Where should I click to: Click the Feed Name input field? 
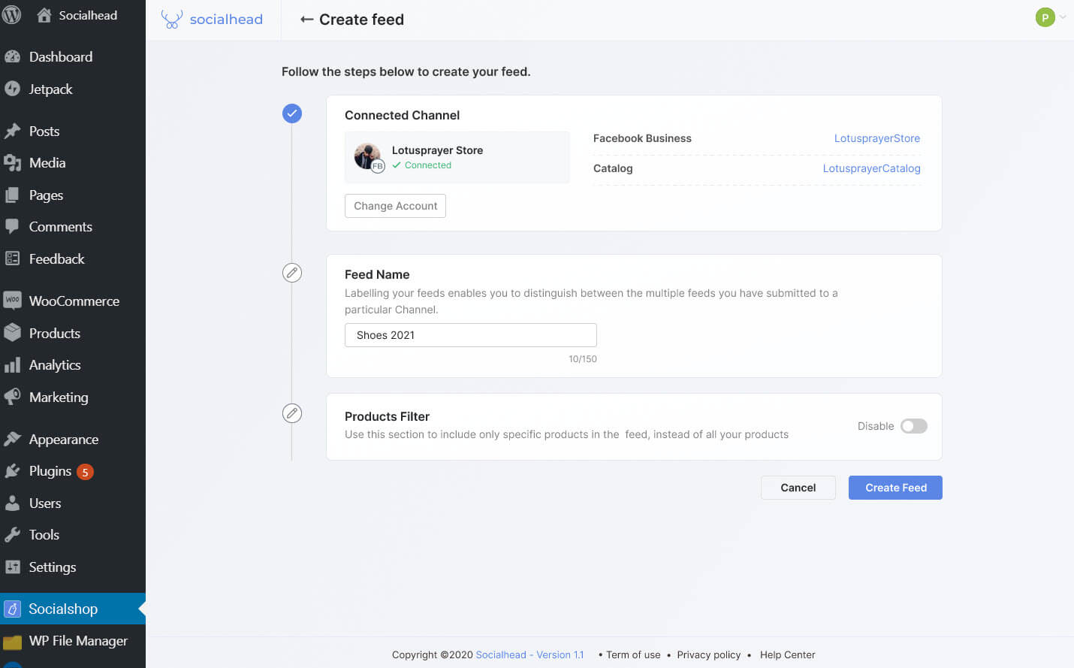470,335
